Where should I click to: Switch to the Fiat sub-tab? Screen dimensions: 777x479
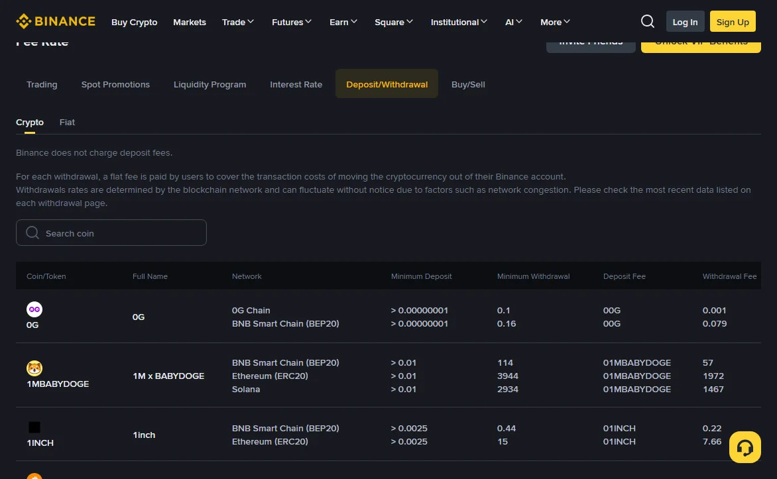(x=67, y=123)
